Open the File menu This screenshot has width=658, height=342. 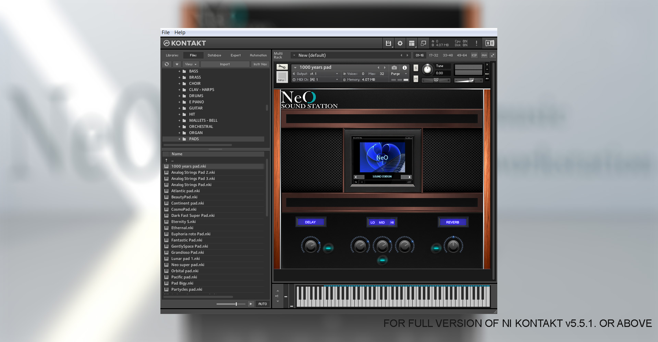[x=166, y=32]
